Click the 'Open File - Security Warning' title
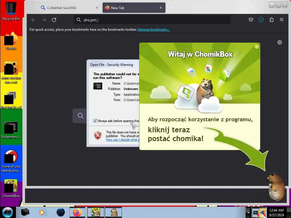The image size is (291, 218). click(111, 65)
